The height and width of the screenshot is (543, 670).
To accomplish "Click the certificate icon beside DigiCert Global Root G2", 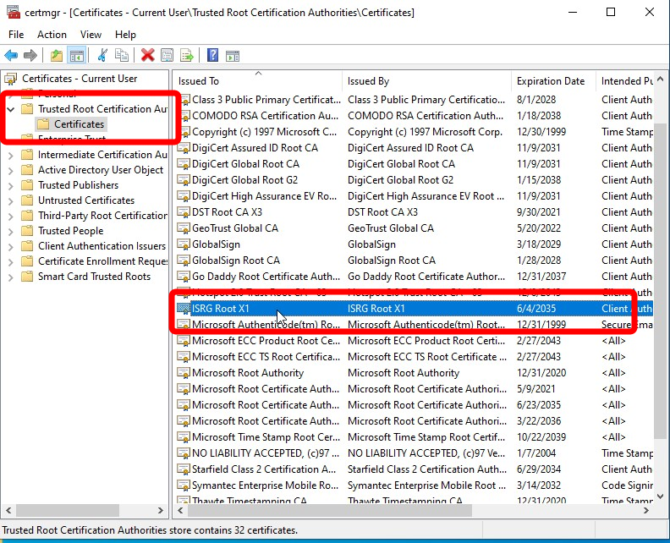I will coord(184,180).
